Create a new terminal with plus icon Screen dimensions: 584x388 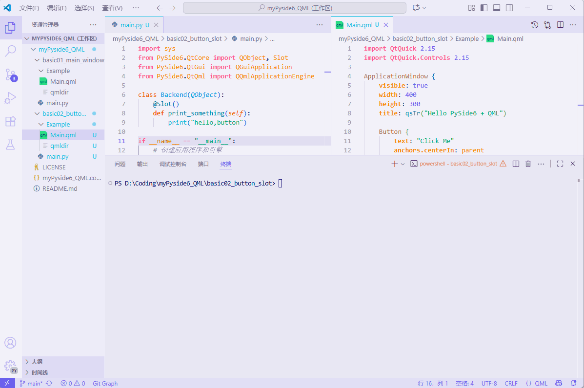[x=394, y=164]
